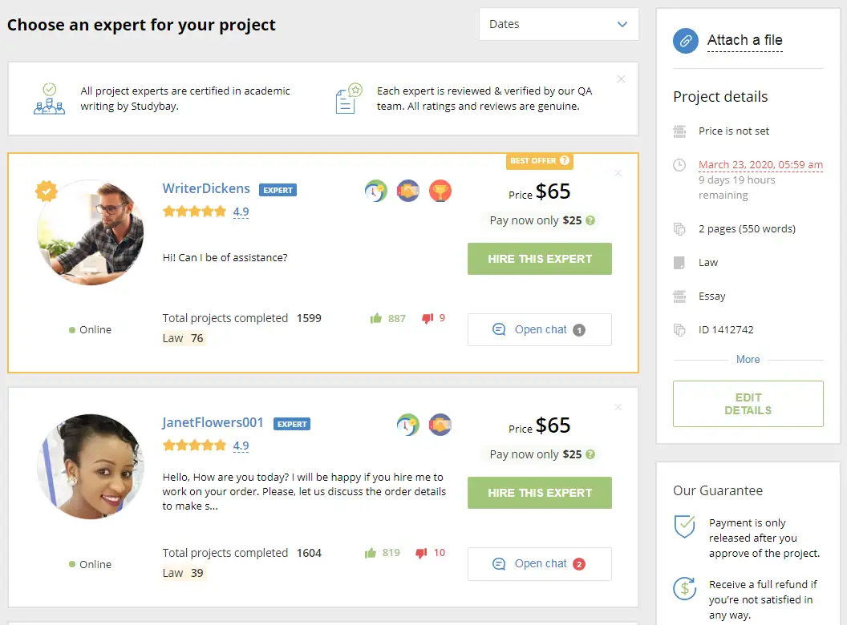Open the Dates dropdown
This screenshot has height=625, width=847.
tap(558, 24)
